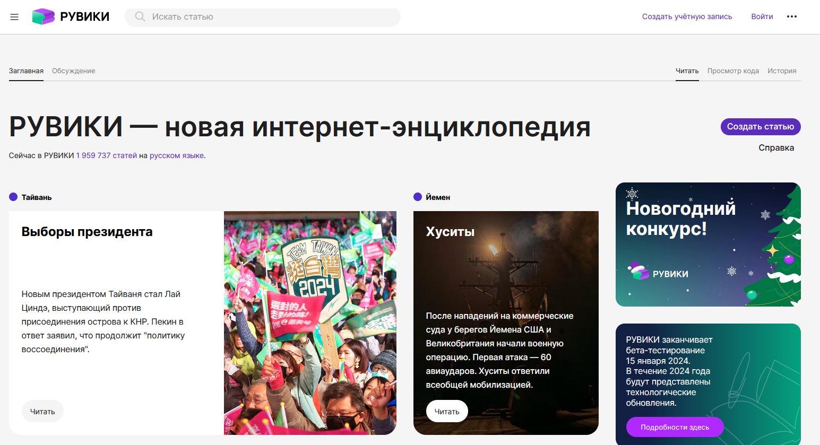This screenshot has width=820, height=445.
Task: Click the search magnifier icon
Action: (140, 17)
